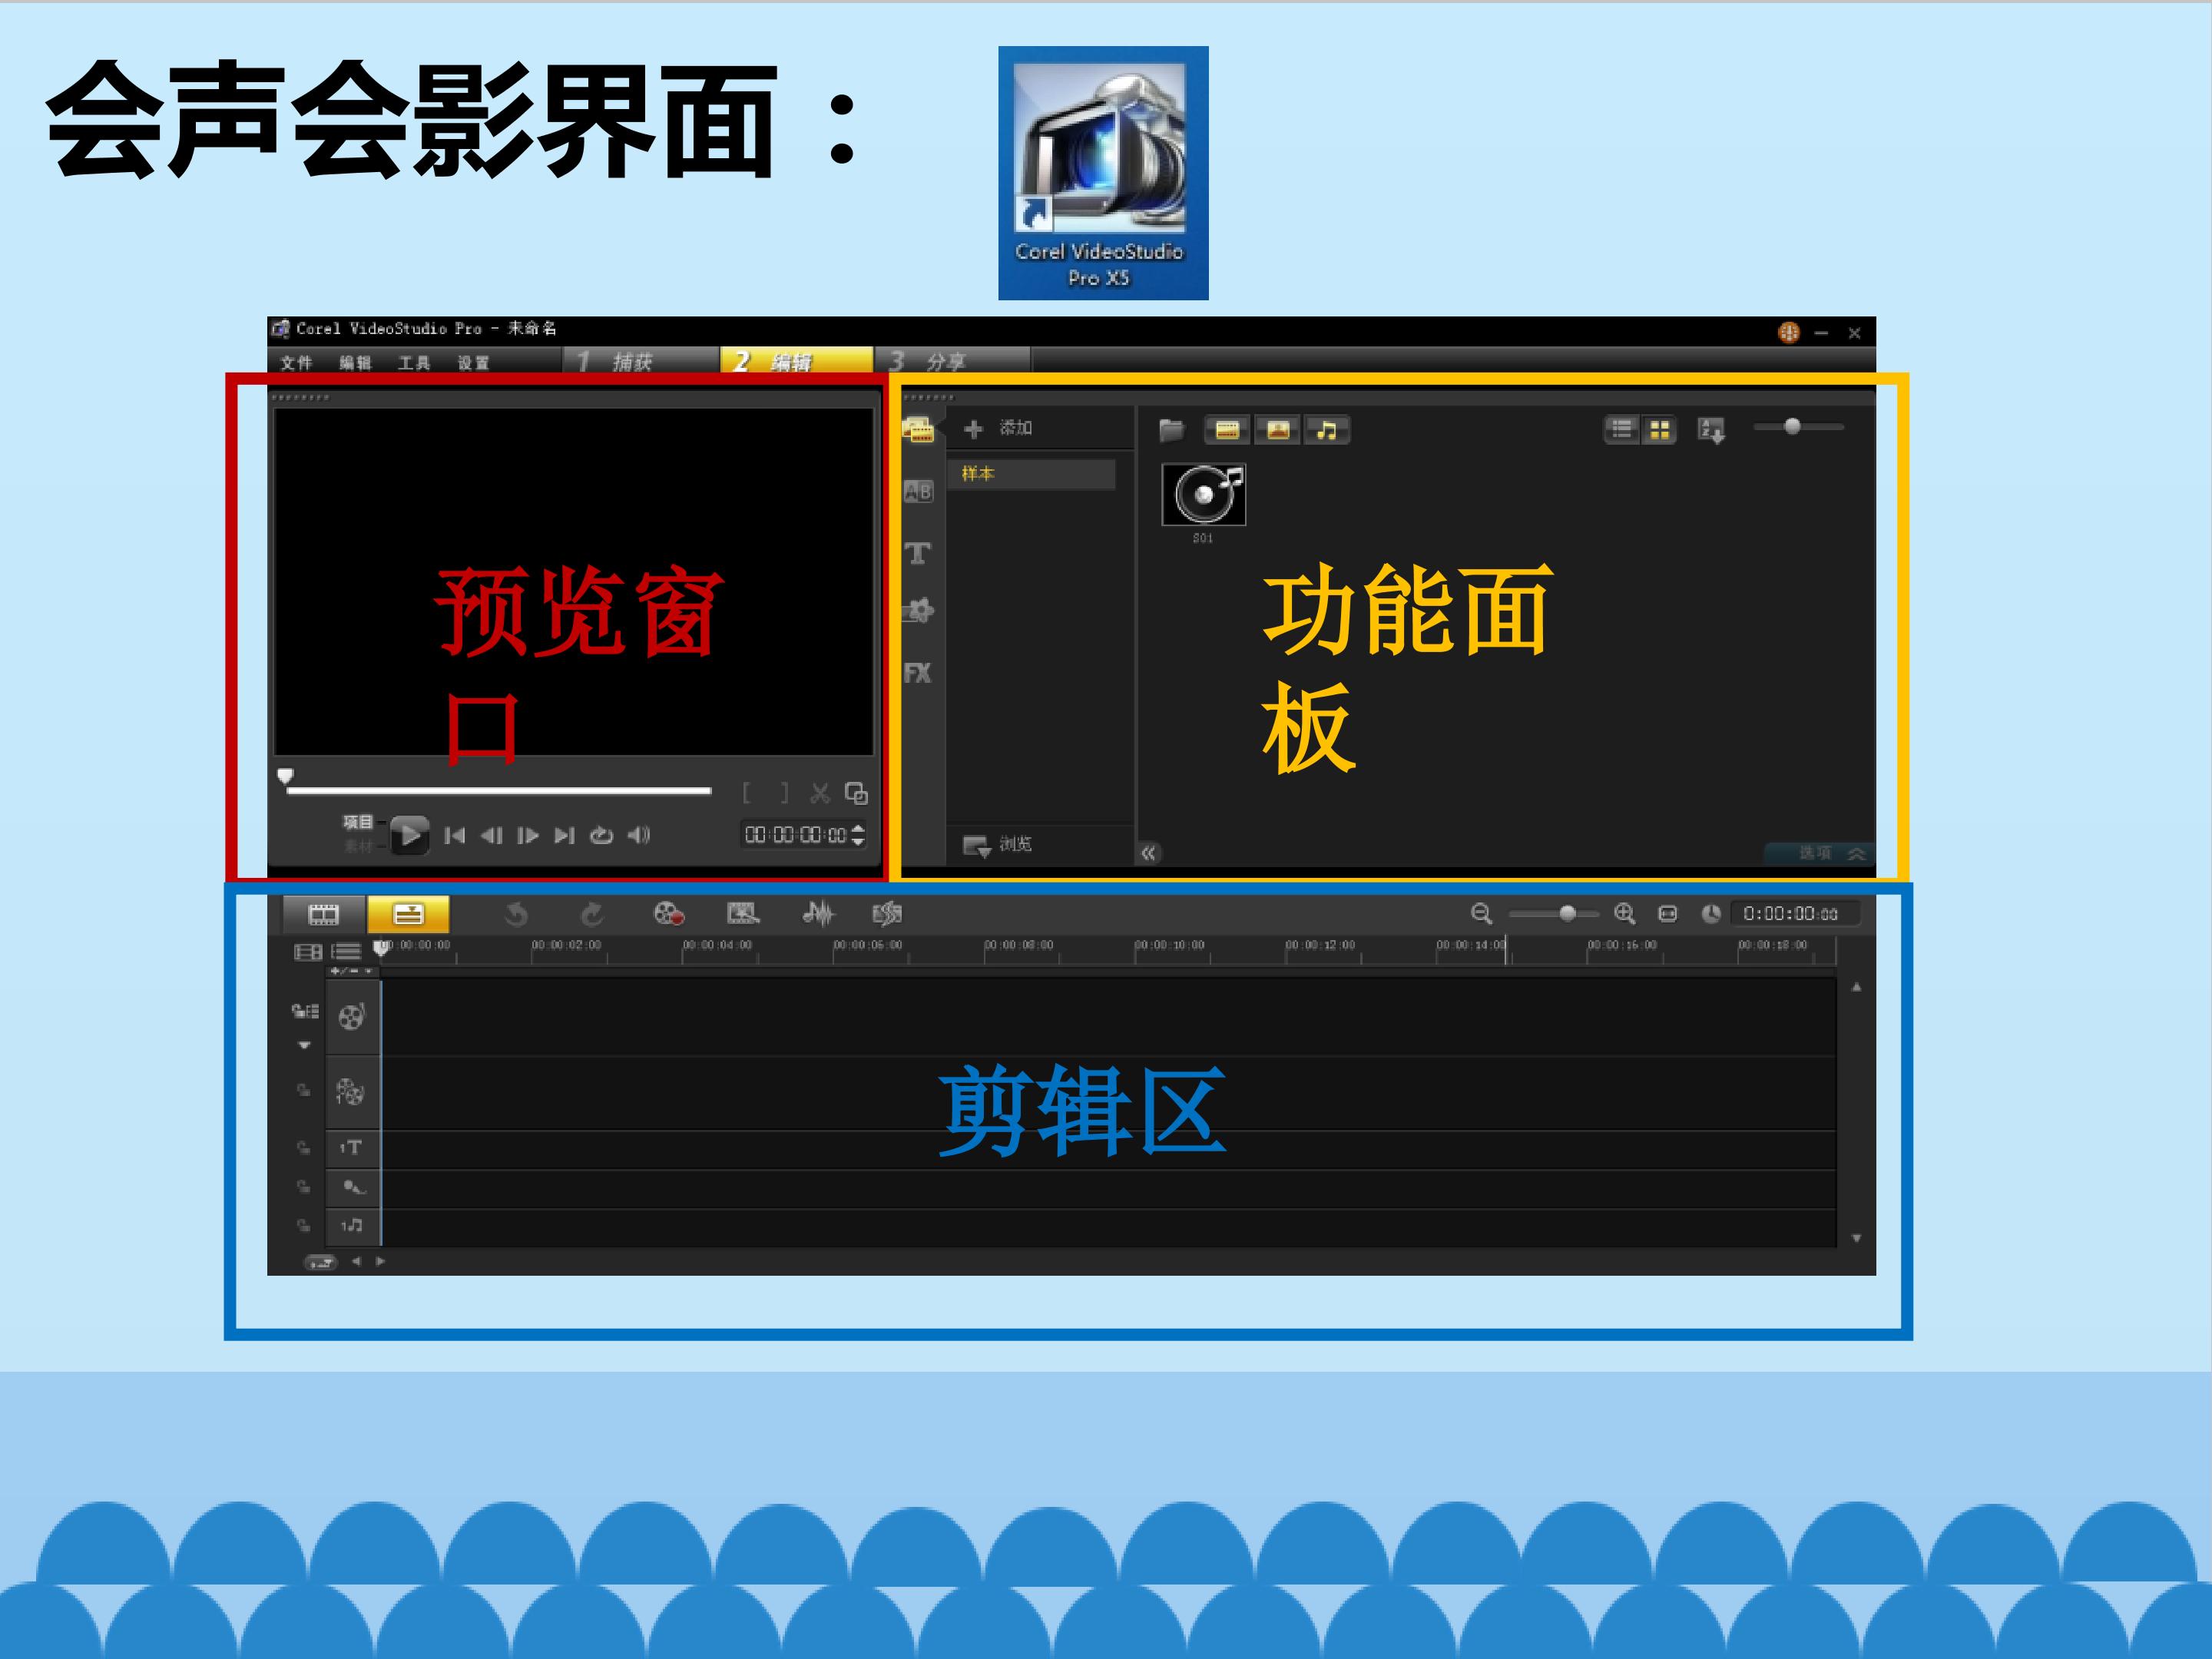Click the Add folder button
This screenshot has height=1659, width=2212.
[x=997, y=428]
